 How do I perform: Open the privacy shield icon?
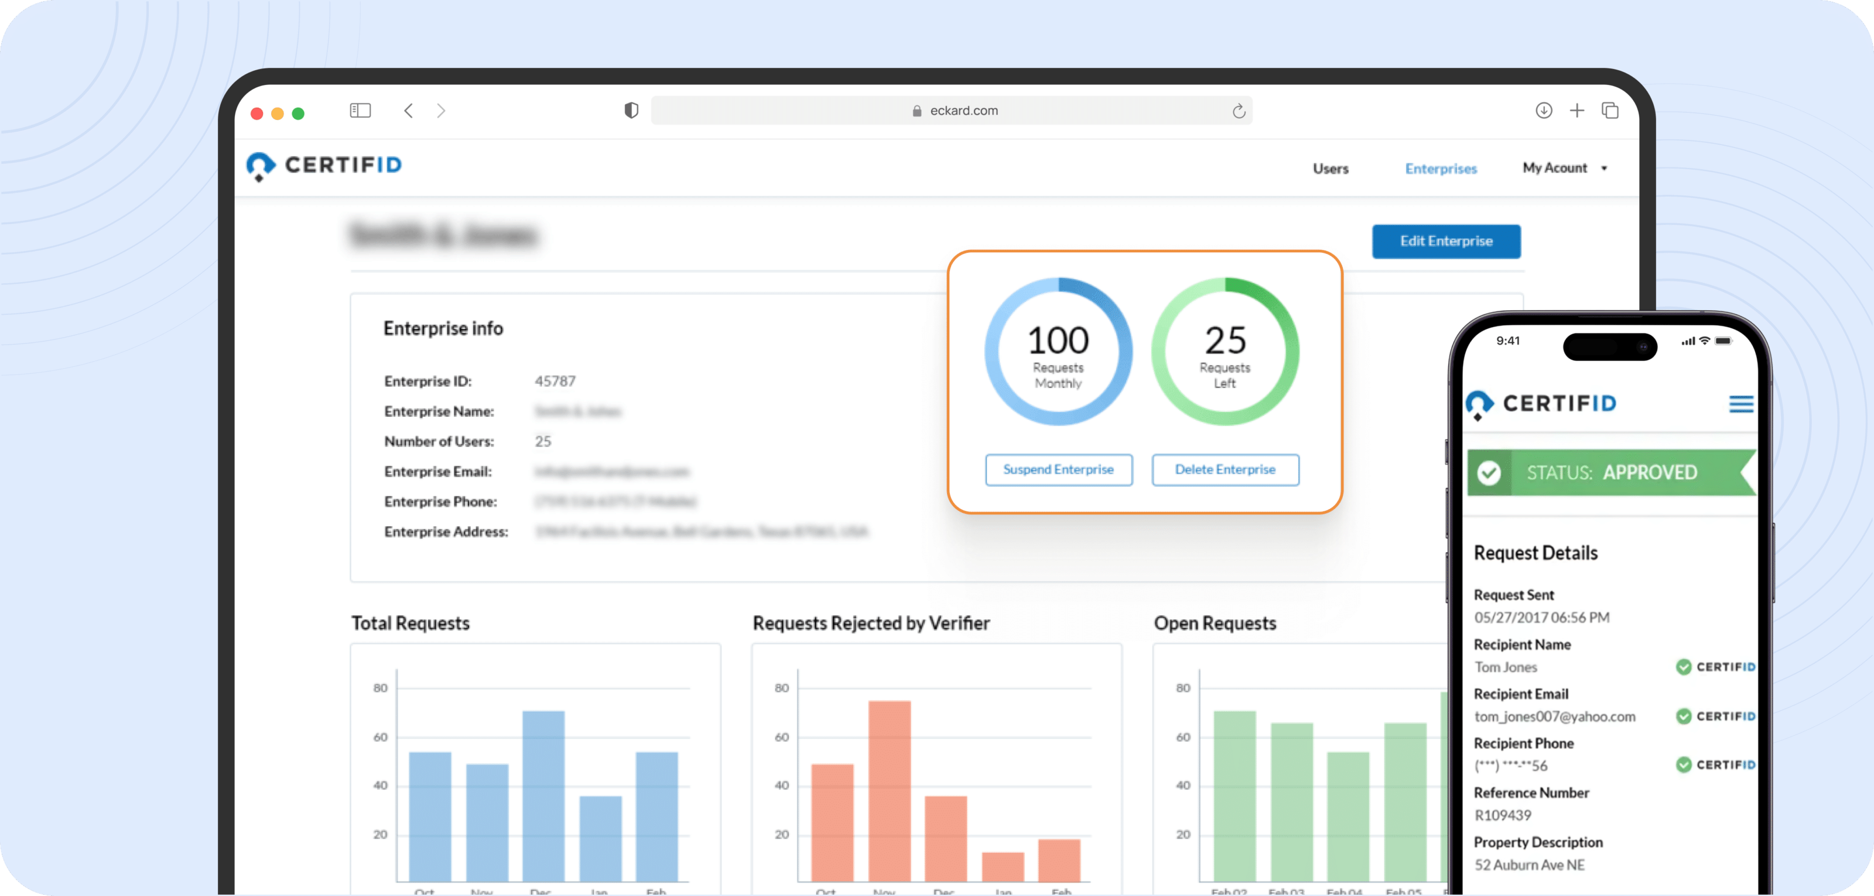(x=631, y=111)
